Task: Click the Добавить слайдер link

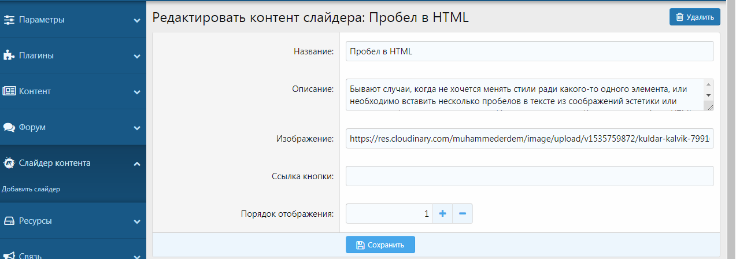Action: click(x=31, y=189)
